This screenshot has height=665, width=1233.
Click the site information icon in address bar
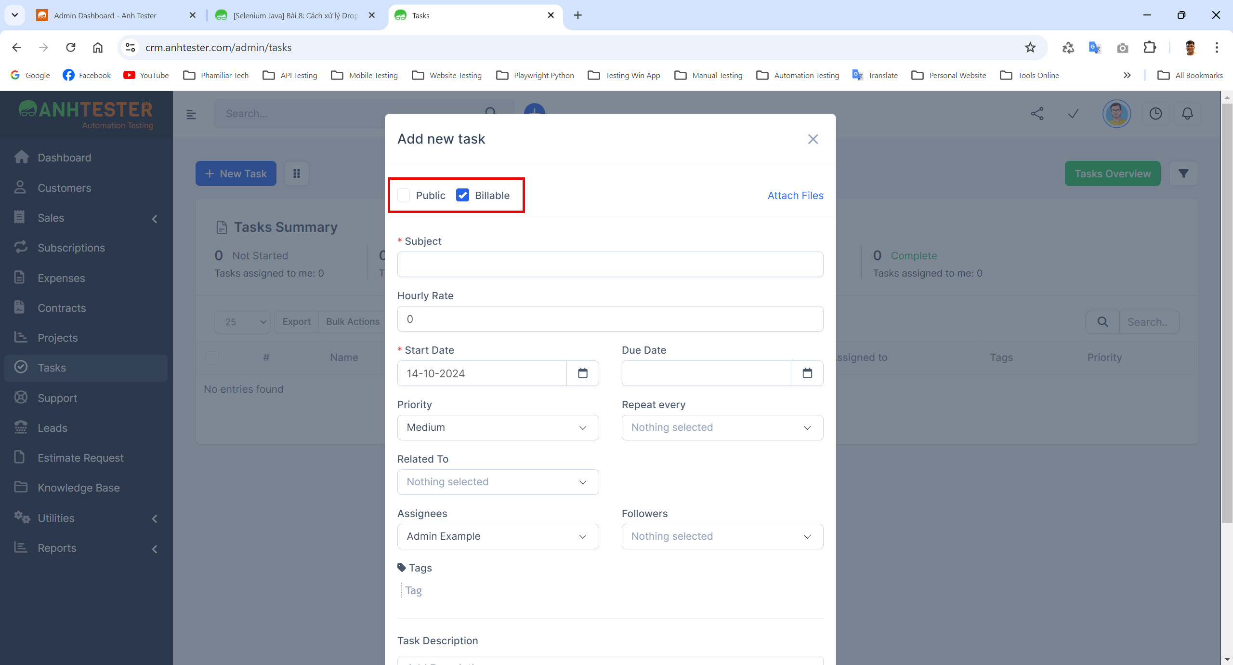[130, 47]
